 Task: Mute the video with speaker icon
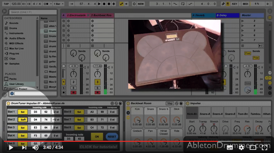tap(36, 148)
